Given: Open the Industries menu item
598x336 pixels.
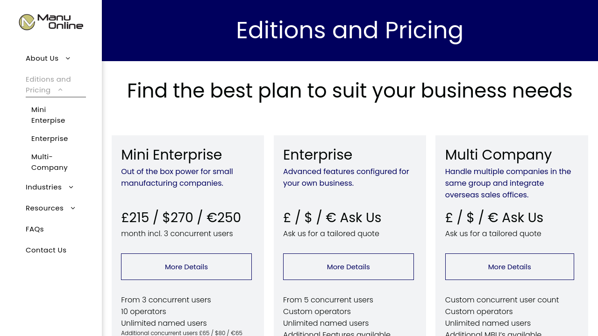Looking at the screenshot, I should 43,187.
